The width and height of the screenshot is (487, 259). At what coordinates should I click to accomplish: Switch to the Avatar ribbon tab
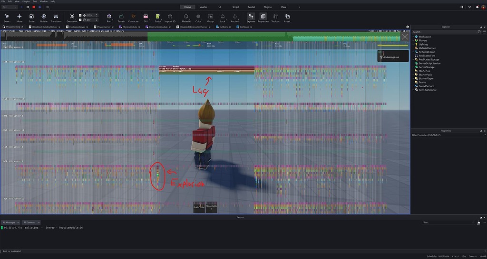(204, 7)
